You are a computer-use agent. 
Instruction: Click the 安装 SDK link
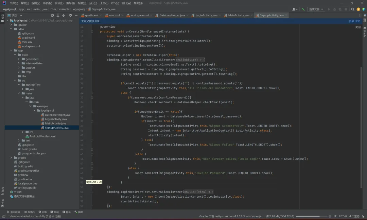coord(354,21)
